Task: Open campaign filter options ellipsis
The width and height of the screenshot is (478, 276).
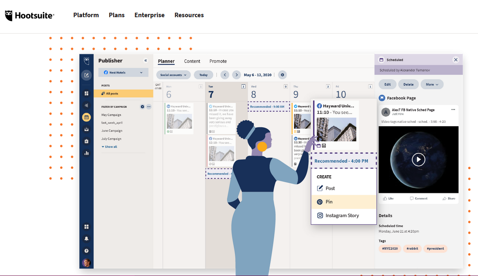Action: [149, 107]
